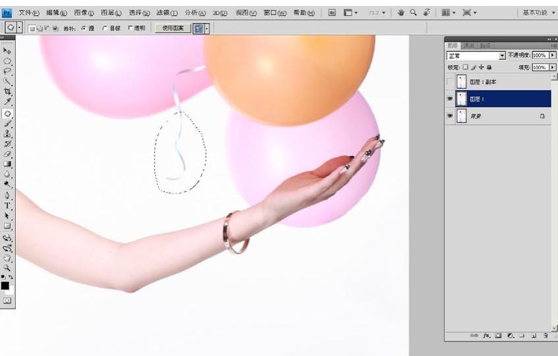
Task: Select the Lasso tool
Action: (x=7, y=71)
